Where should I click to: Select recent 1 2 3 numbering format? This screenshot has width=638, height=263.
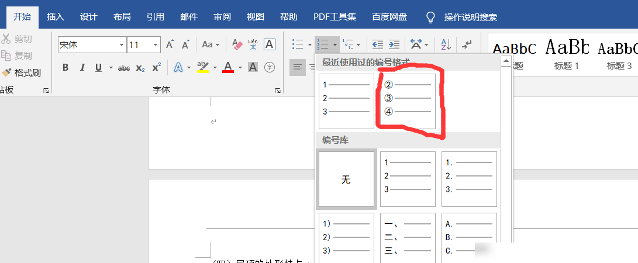point(346,101)
